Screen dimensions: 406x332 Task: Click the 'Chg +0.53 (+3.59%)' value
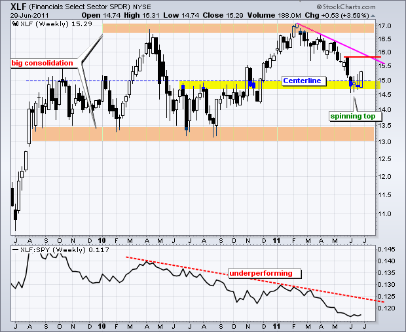(x=337, y=16)
